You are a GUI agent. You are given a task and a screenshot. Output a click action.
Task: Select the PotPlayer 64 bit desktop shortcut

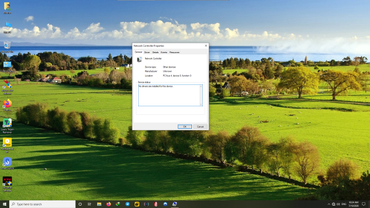click(8, 145)
